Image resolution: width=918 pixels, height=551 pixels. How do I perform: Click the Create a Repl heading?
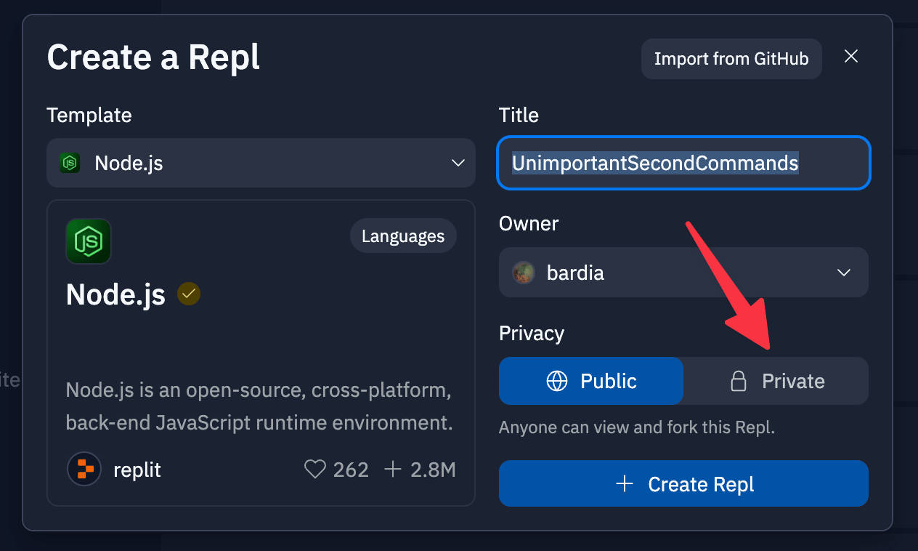click(153, 57)
